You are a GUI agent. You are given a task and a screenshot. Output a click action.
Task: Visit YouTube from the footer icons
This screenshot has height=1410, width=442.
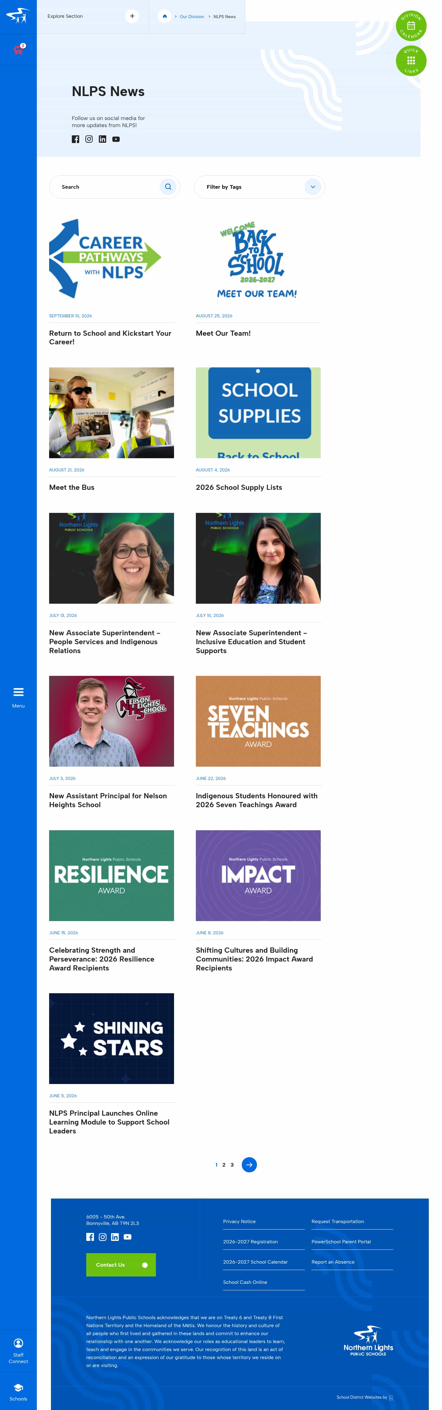128,1237
